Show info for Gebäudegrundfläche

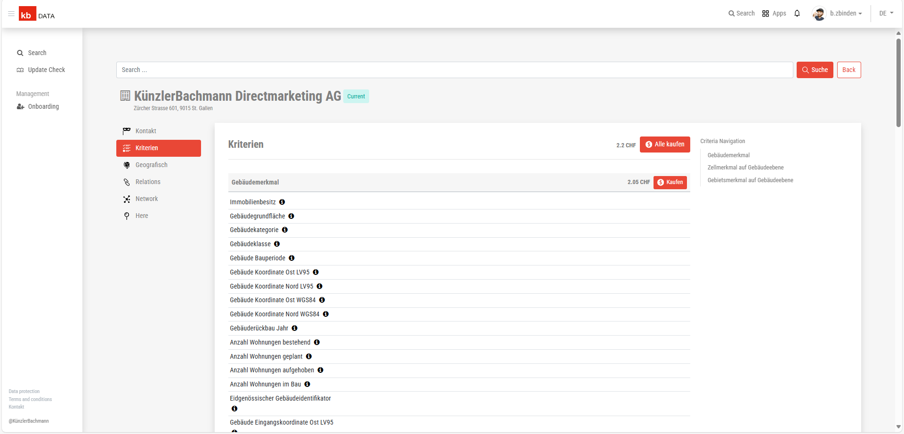291,216
